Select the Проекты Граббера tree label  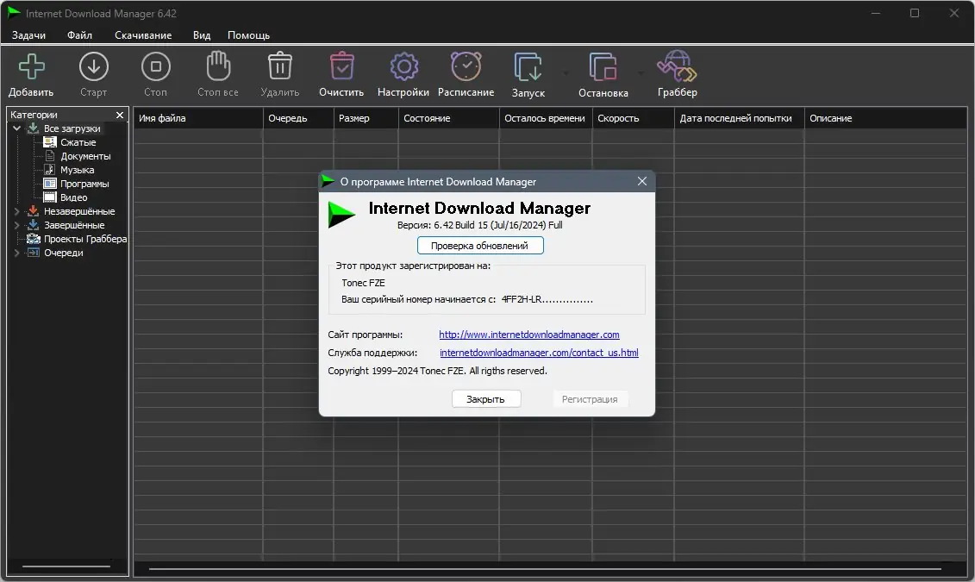(85, 239)
